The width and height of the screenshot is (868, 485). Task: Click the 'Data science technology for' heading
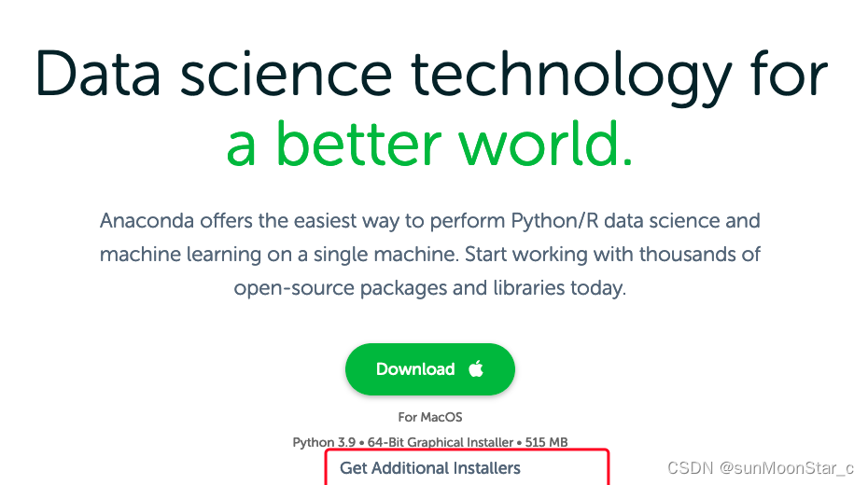tap(431, 76)
